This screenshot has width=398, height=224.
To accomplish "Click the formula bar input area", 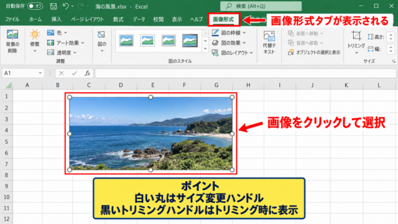I will click(246, 73).
